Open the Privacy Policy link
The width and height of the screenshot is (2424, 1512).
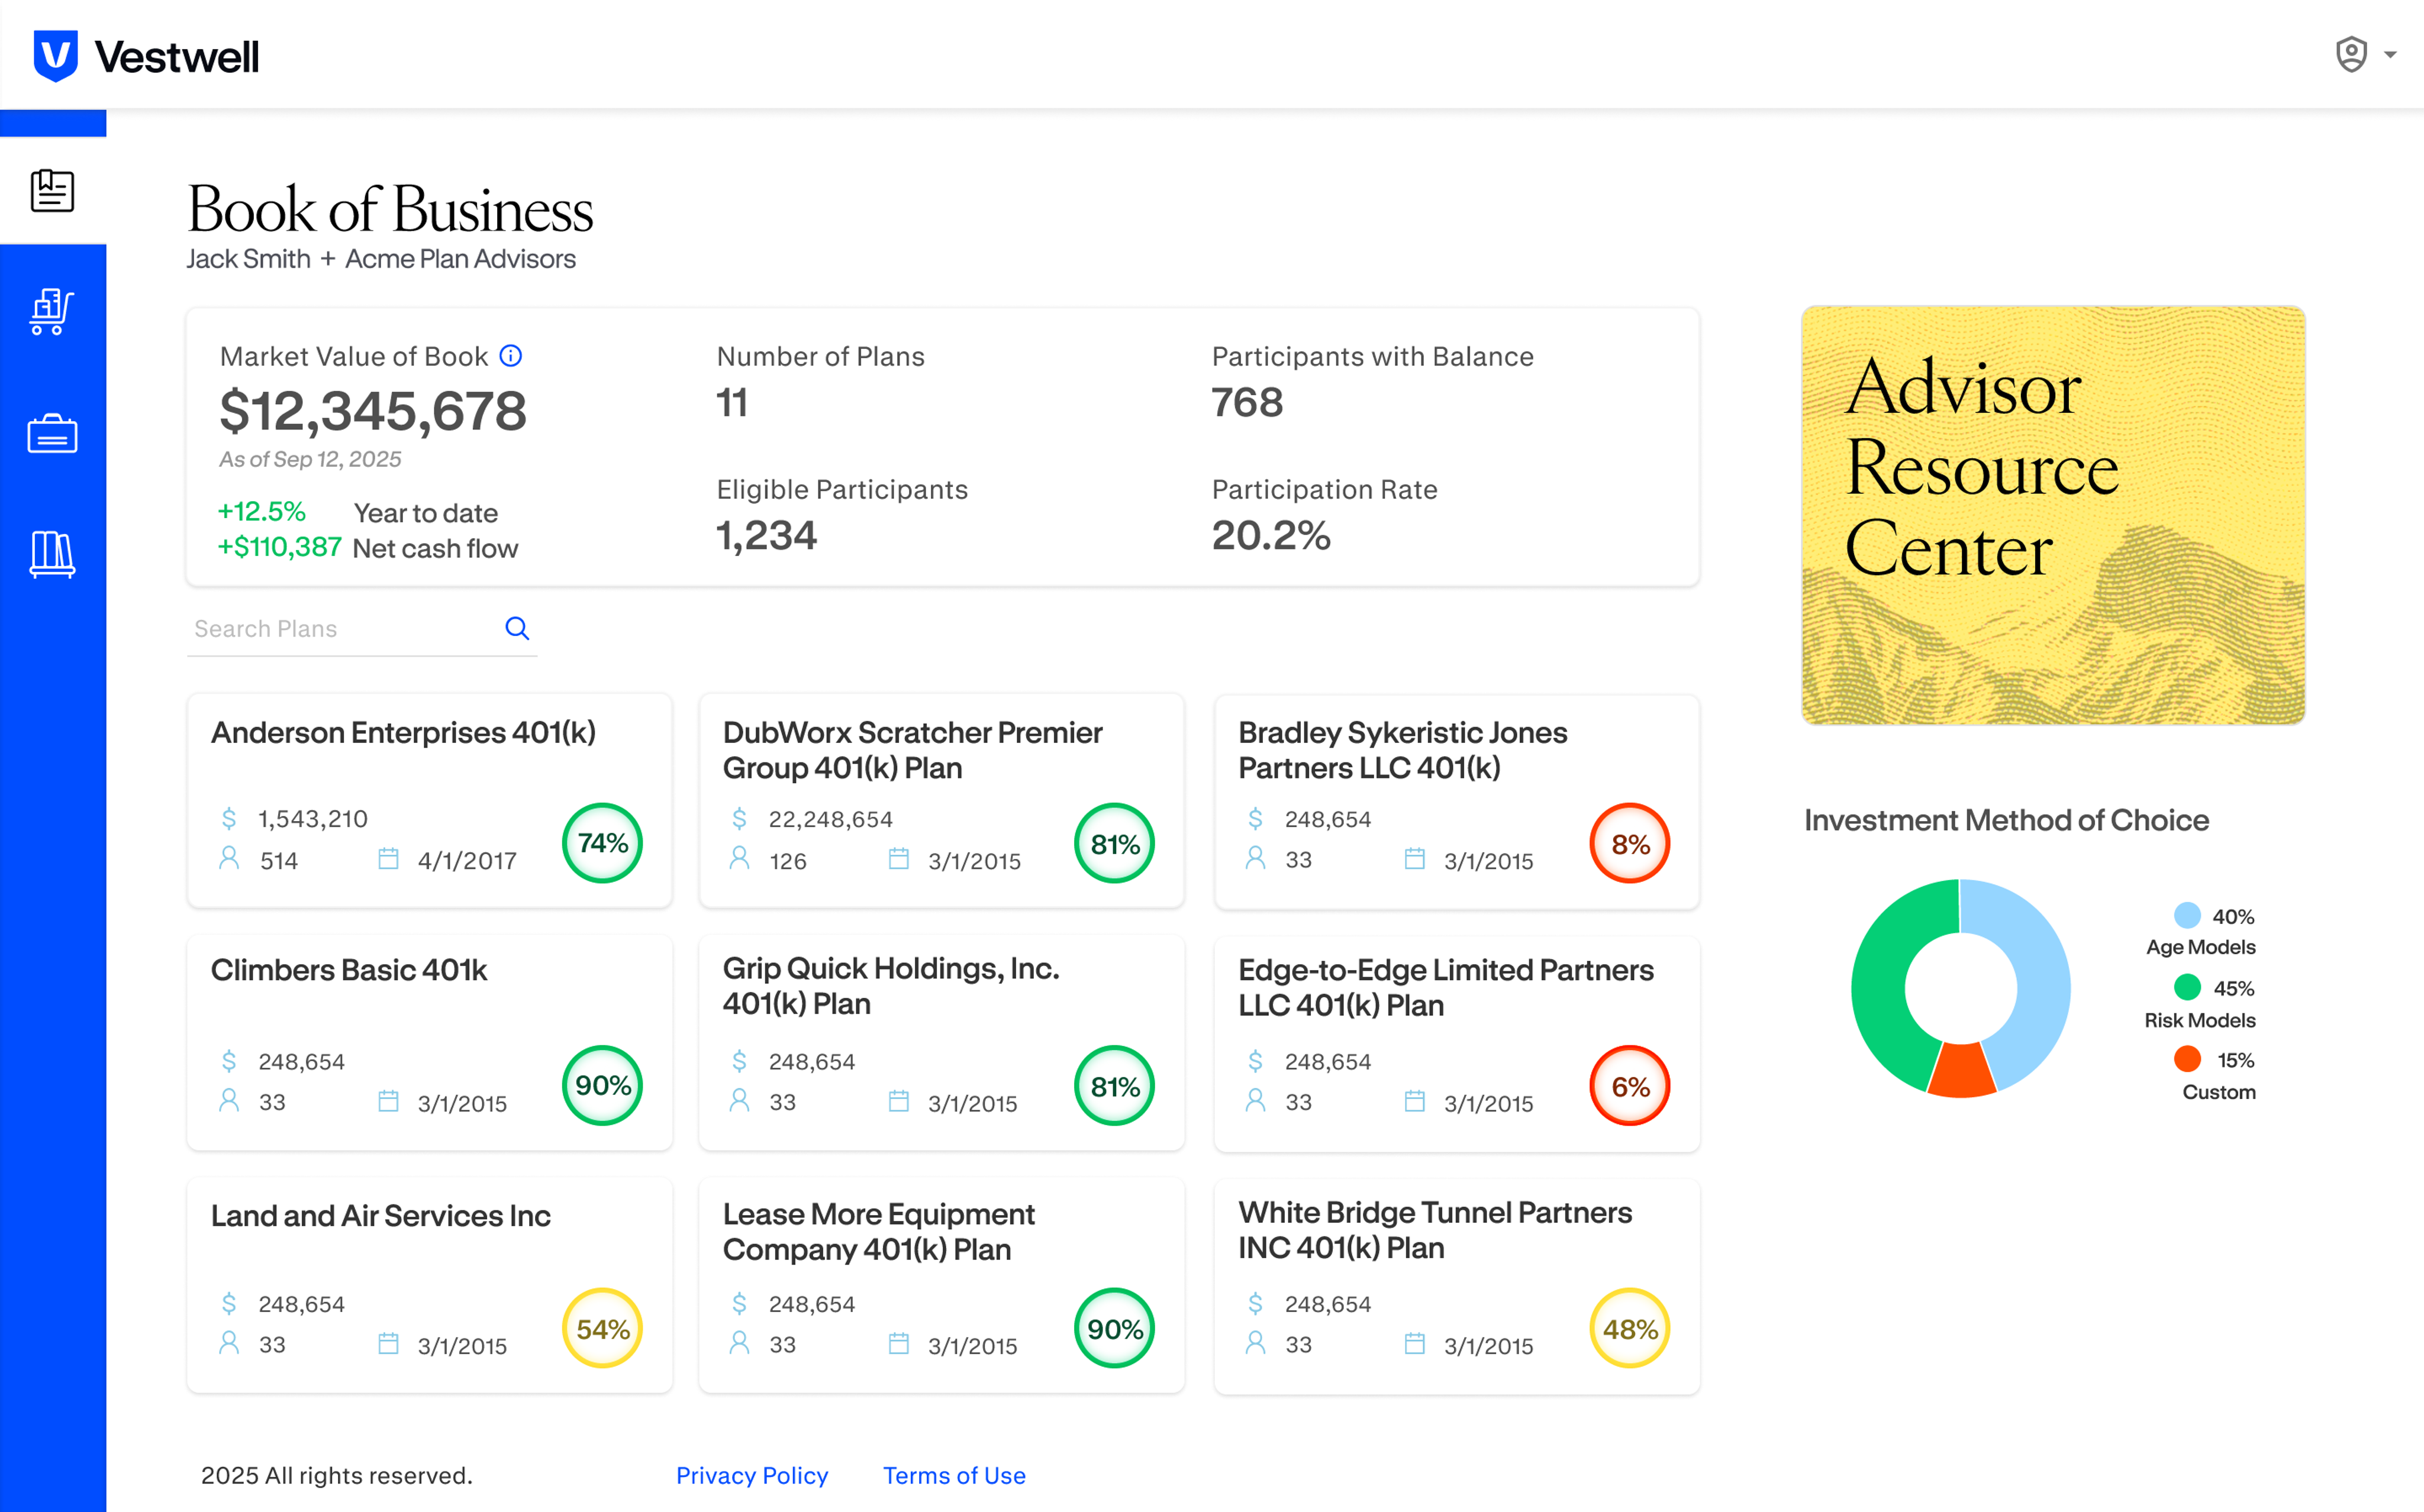coord(752,1475)
